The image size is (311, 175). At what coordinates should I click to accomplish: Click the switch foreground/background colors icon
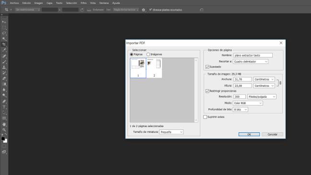click(6, 135)
